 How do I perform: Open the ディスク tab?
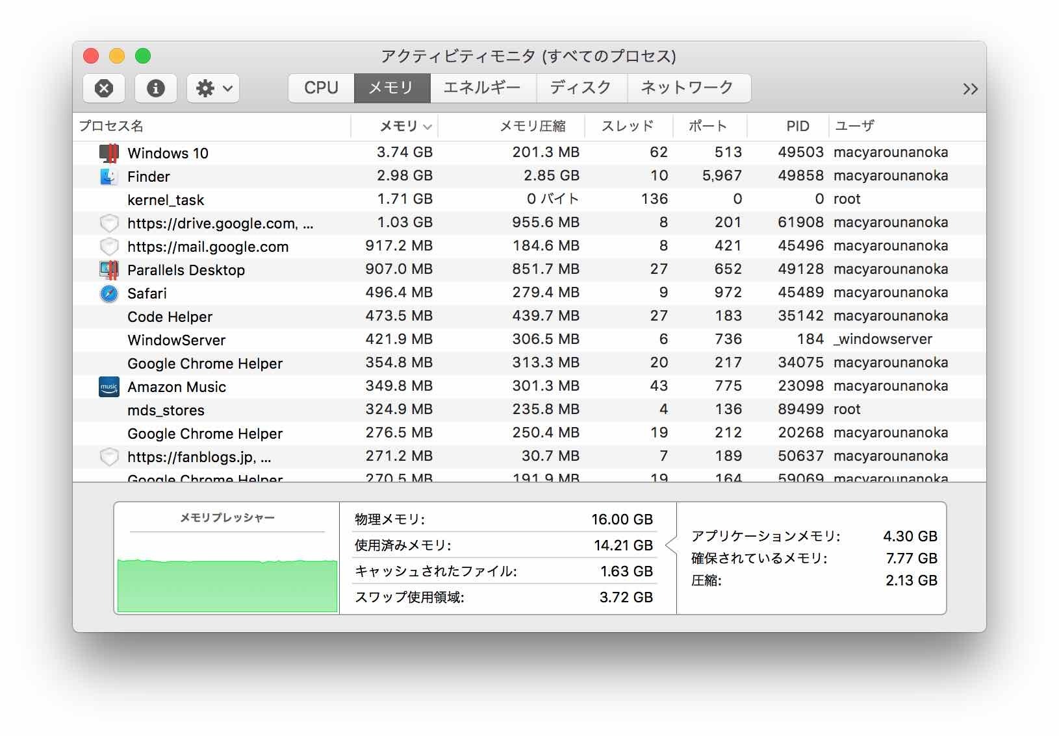click(581, 88)
